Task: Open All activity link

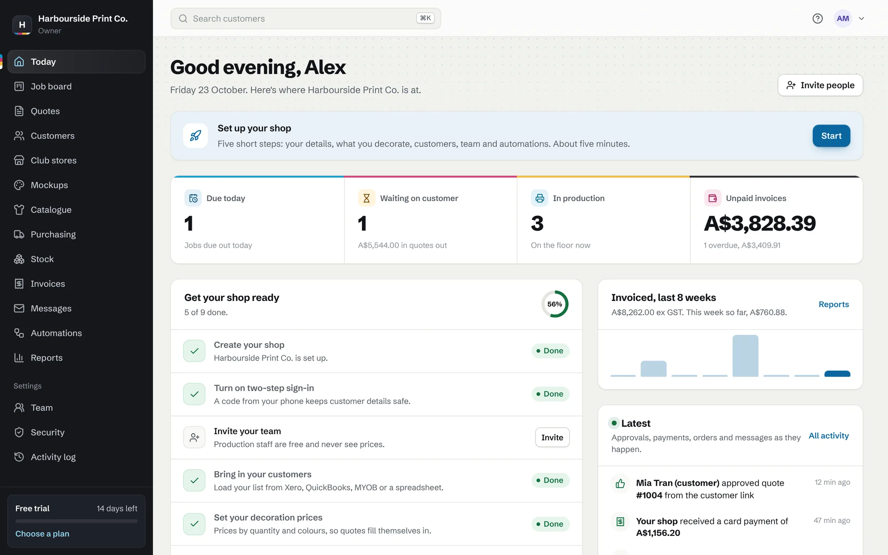Action: [829, 436]
